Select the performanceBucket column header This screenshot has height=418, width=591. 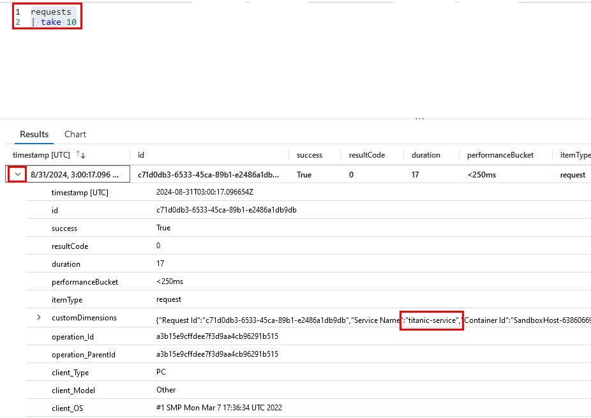tap(500, 155)
